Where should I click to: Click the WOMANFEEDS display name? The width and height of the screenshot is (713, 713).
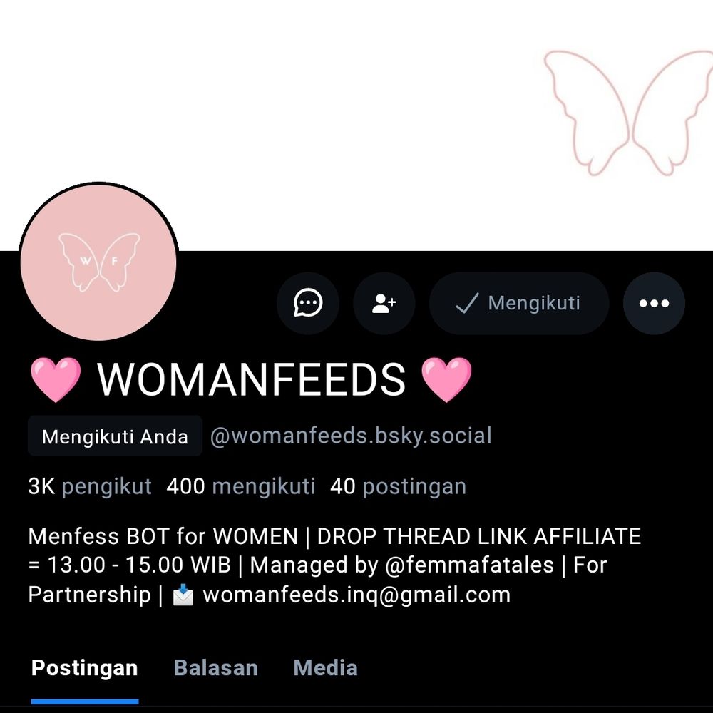point(251,380)
